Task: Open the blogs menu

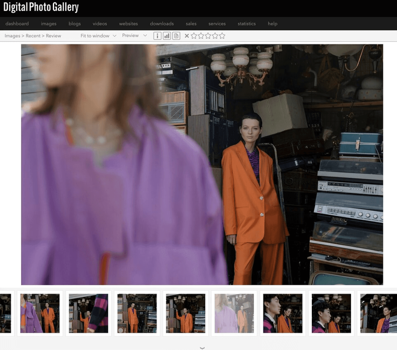Action: click(75, 23)
